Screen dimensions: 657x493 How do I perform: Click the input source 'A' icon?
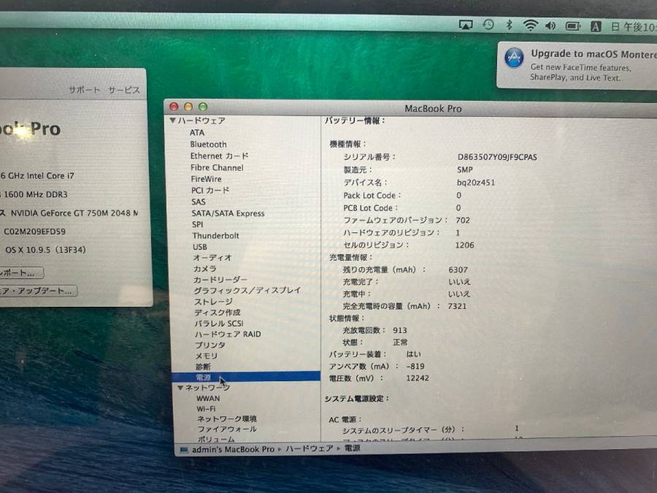pyautogui.click(x=596, y=27)
